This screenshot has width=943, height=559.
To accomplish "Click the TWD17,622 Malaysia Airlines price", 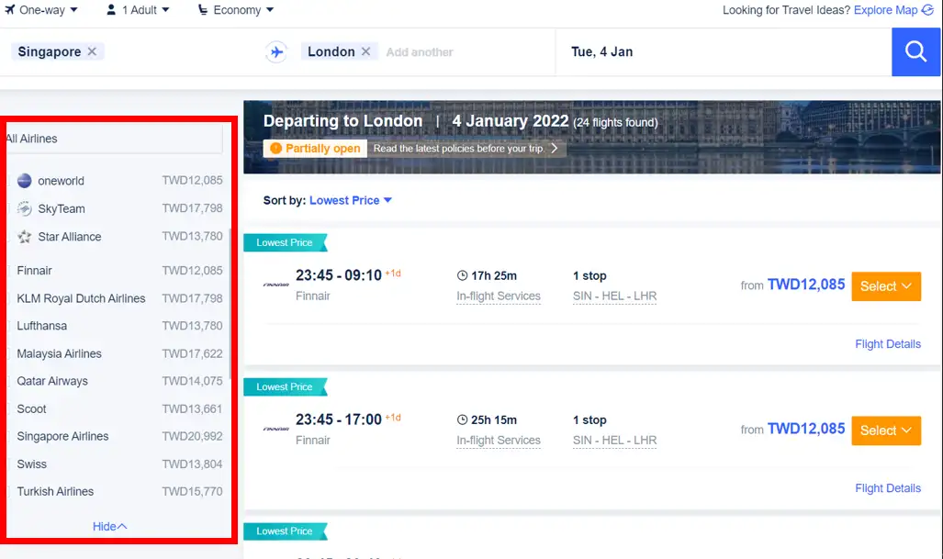I will (x=193, y=353).
